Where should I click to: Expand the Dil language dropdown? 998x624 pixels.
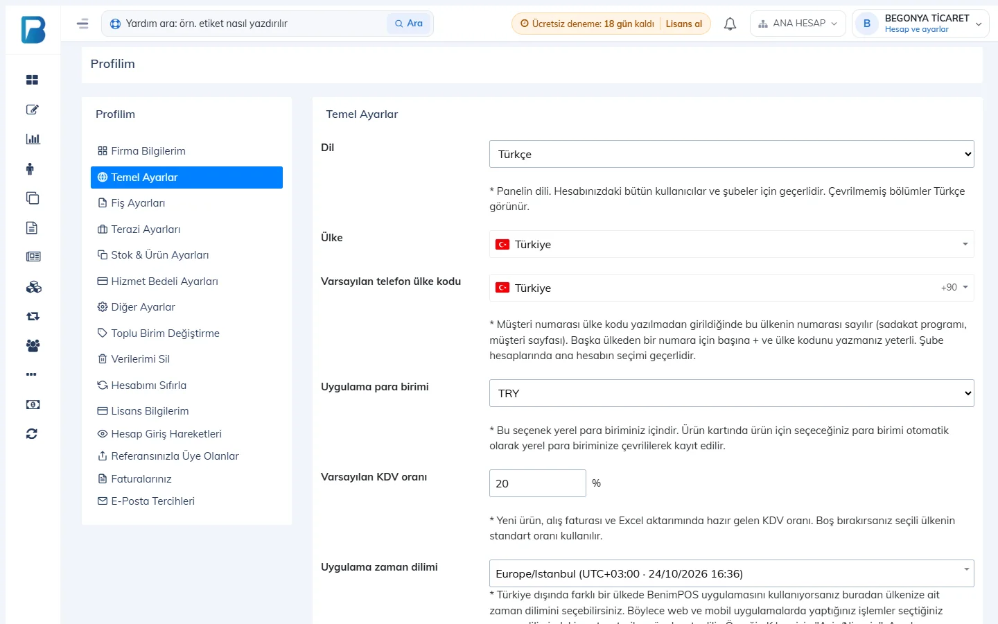coord(731,154)
